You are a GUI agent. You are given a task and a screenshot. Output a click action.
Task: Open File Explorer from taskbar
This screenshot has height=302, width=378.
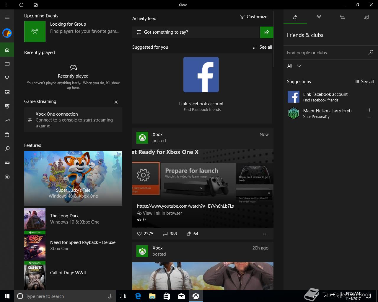pos(152,296)
